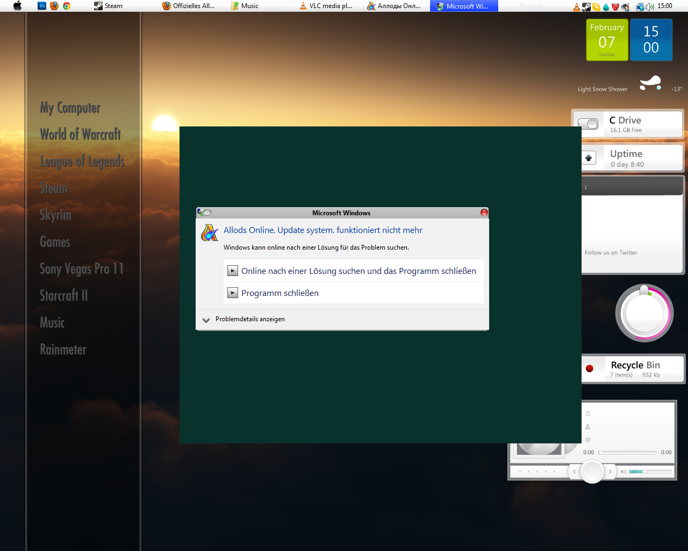Open My Computer from the sidebar launcher
The image size is (688, 551).
point(70,108)
